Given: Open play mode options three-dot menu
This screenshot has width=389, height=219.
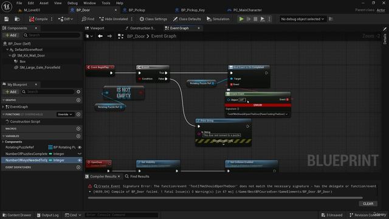Looking at the screenshot, I should [269, 19].
